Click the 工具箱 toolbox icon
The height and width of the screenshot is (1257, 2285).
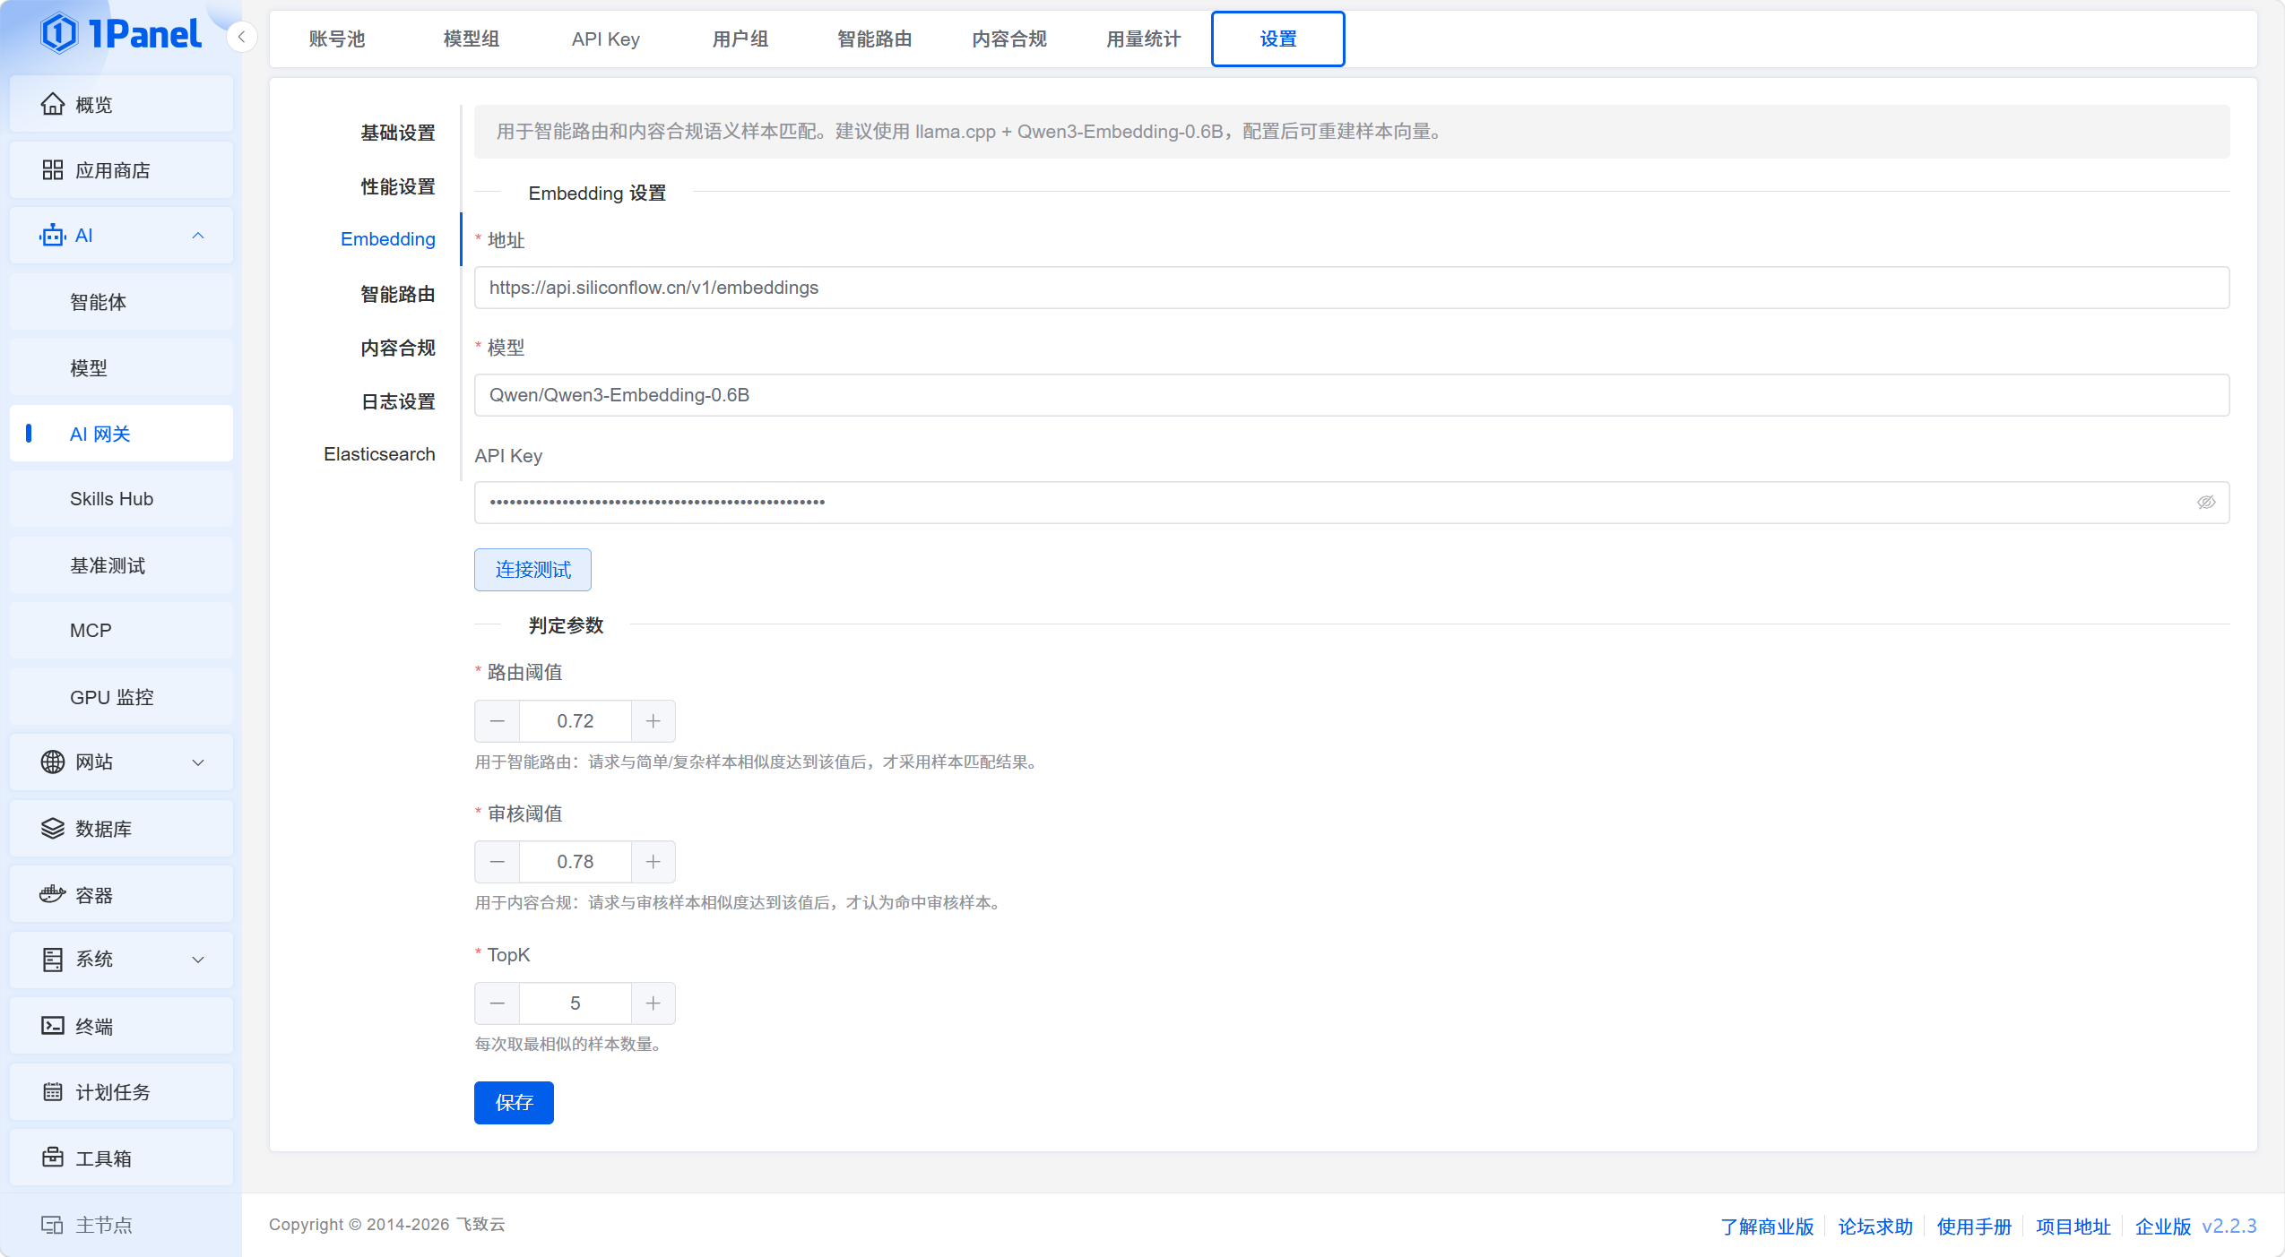click(53, 1158)
